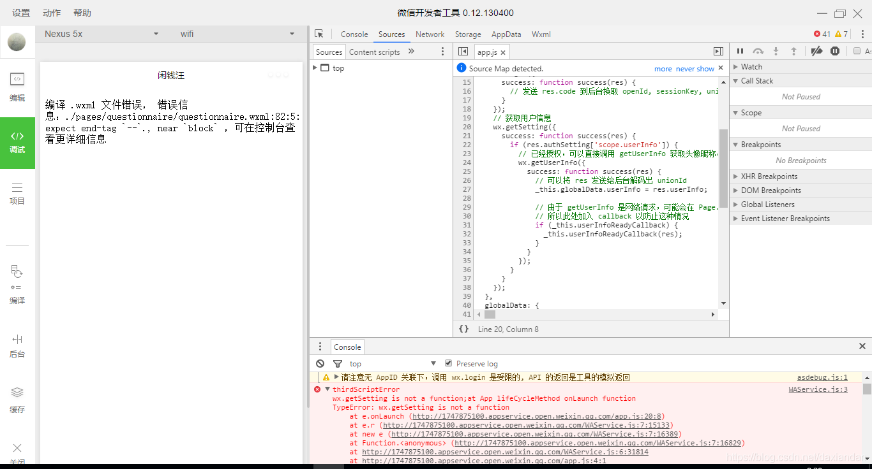Viewport: 872px width, 469px height.
Task: Switch to the Console tab
Action: click(x=354, y=34)
